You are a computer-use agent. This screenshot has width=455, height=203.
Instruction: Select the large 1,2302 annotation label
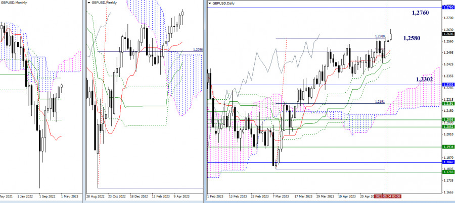[x=425, y=79]
